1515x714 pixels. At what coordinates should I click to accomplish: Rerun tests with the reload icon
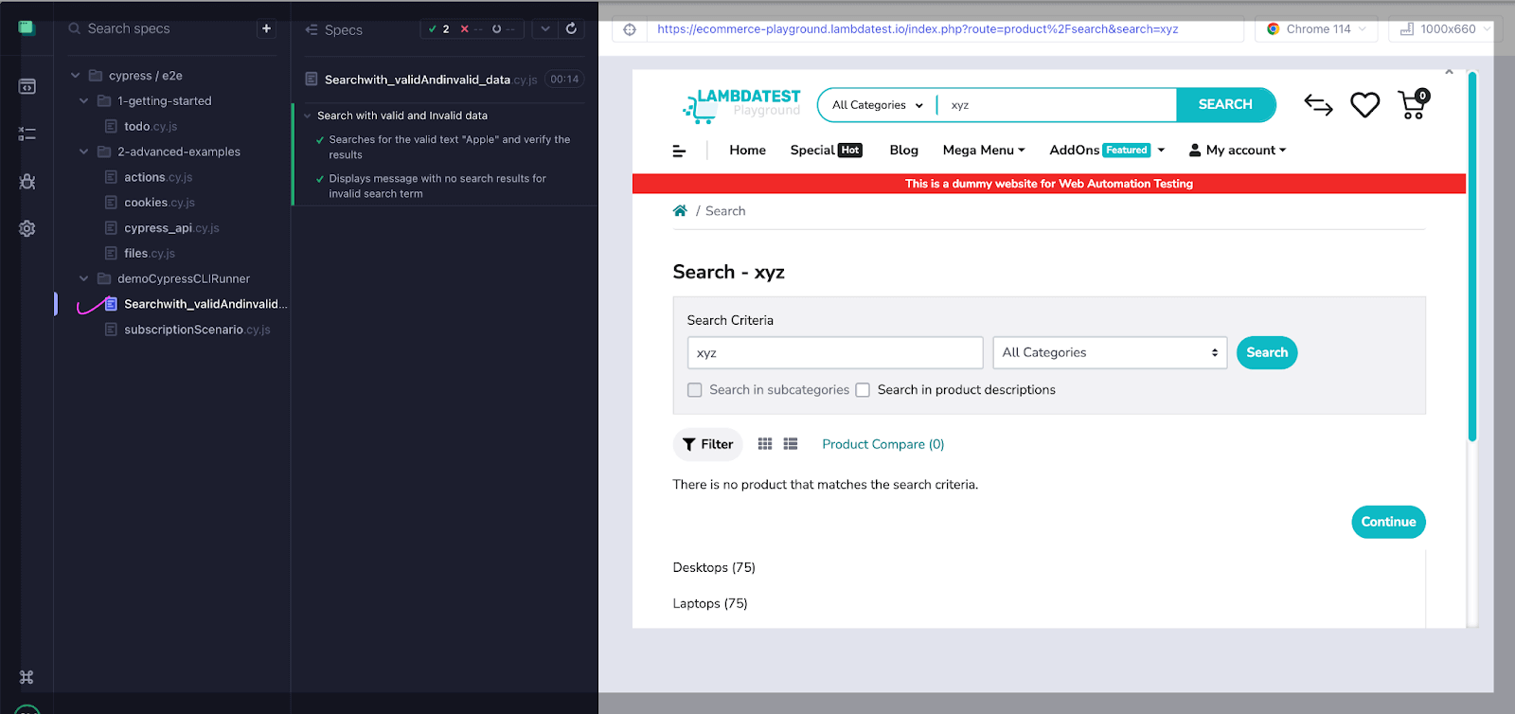click(x=571, y=28)
